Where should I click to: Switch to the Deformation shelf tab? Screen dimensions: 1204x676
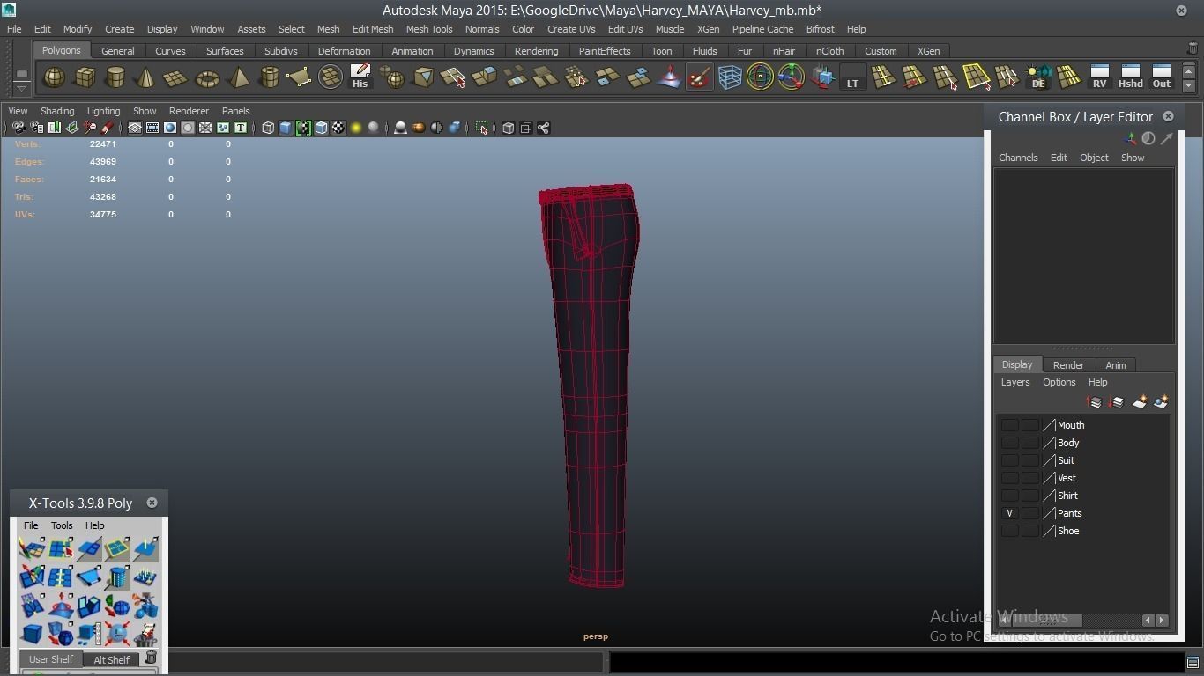click(344, 51)
